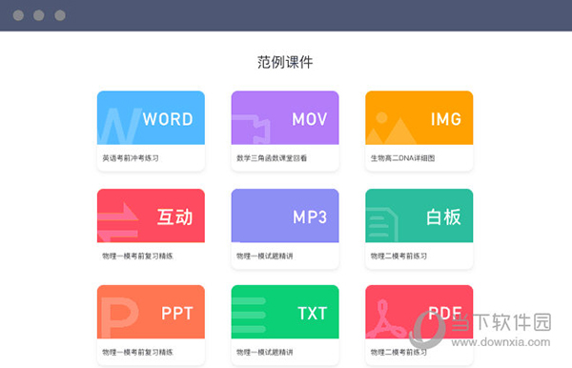The height and width of the screenshot is (368, 572).
Task: Click the third gray window control dot
Action: point(60,15)
